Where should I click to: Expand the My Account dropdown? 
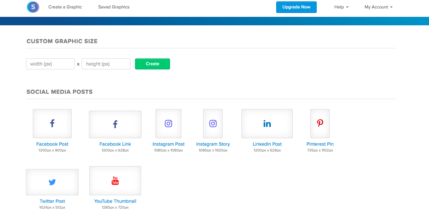click(378, 7)
